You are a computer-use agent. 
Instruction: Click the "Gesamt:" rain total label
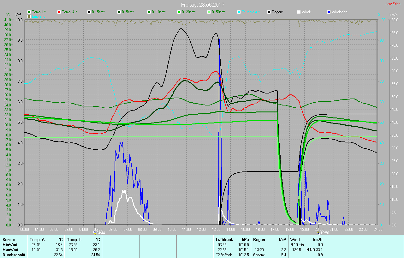tap(259, 255)
